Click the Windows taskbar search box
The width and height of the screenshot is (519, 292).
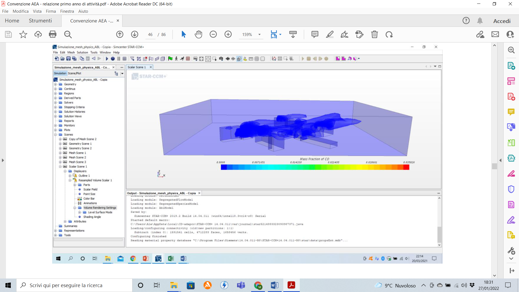pyautogui.click(x=74, y=285)
